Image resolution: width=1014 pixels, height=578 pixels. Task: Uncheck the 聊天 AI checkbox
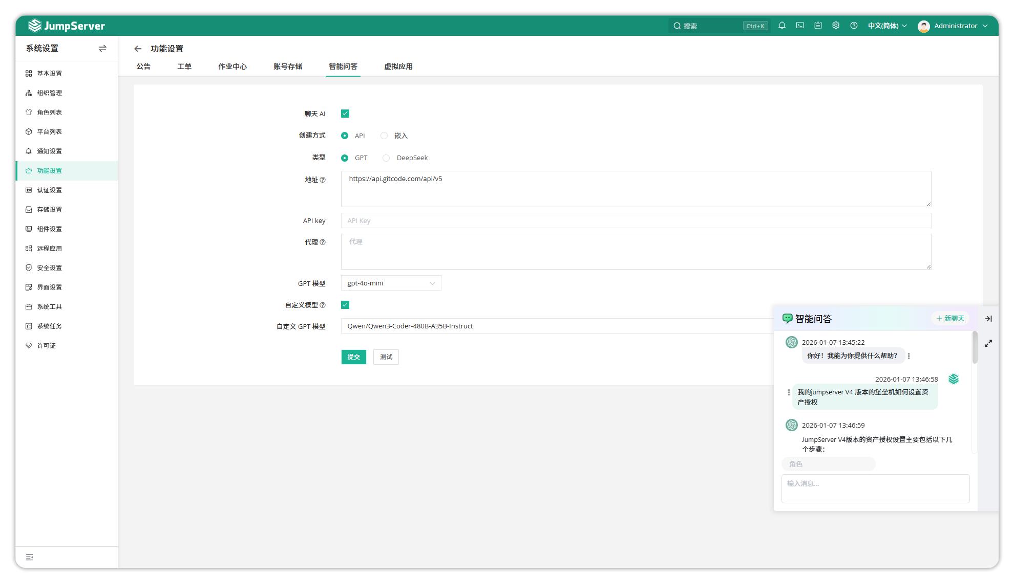click(345, 114)
